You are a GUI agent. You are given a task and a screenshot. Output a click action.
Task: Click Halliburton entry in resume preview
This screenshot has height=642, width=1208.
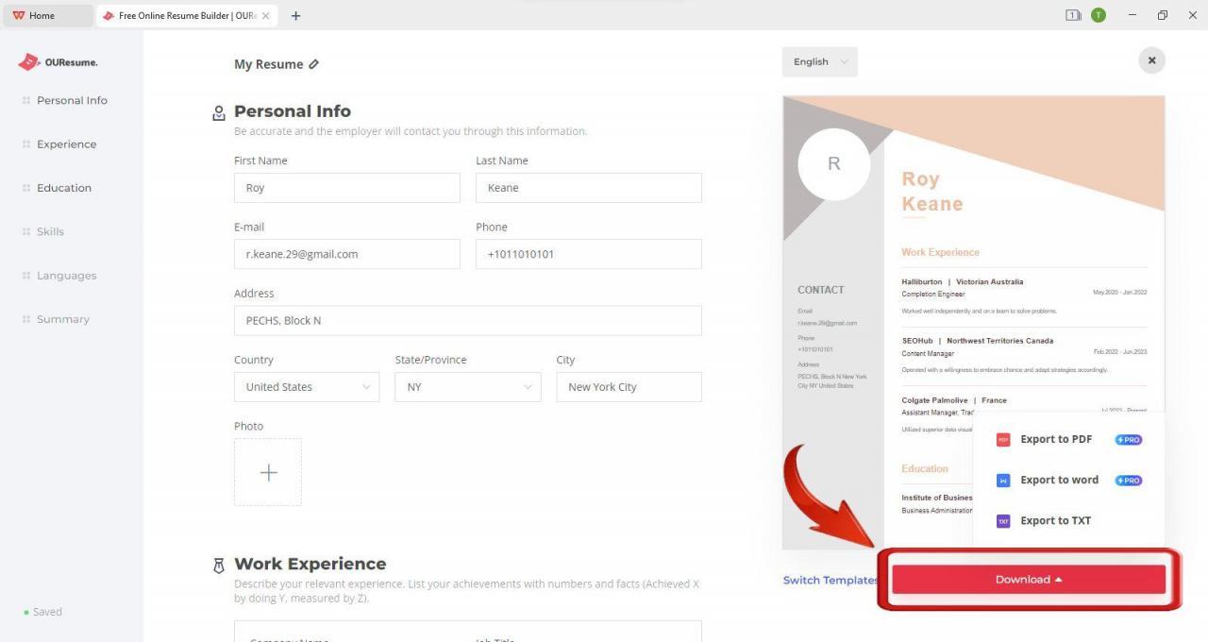[1024, 296]
